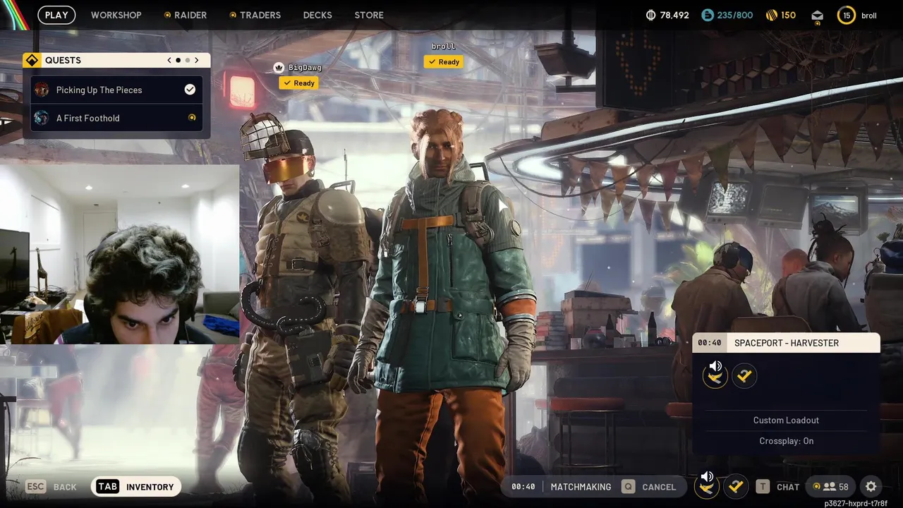
Task: Click the teal token icon beside 235/800
Action: point(707,15)
